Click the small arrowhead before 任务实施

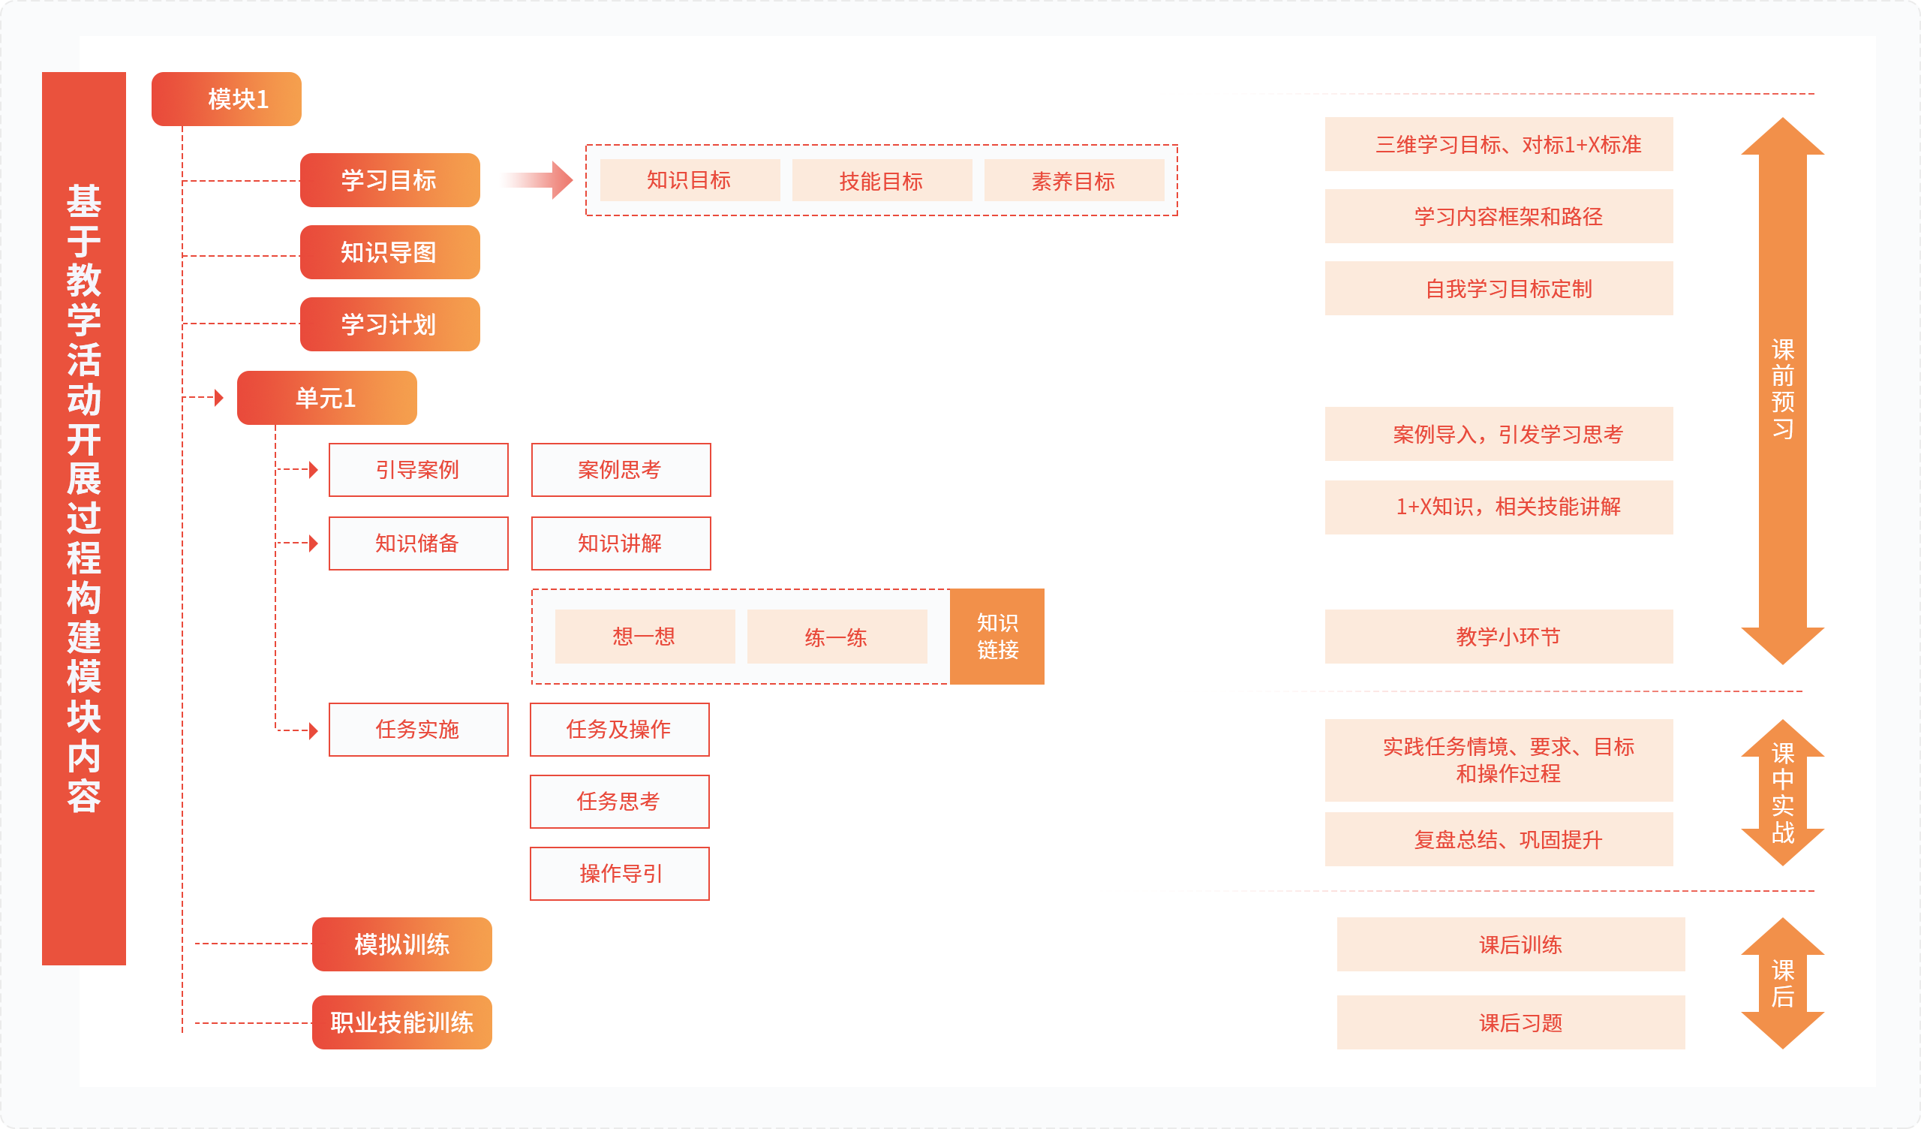(x=314, y=731)
